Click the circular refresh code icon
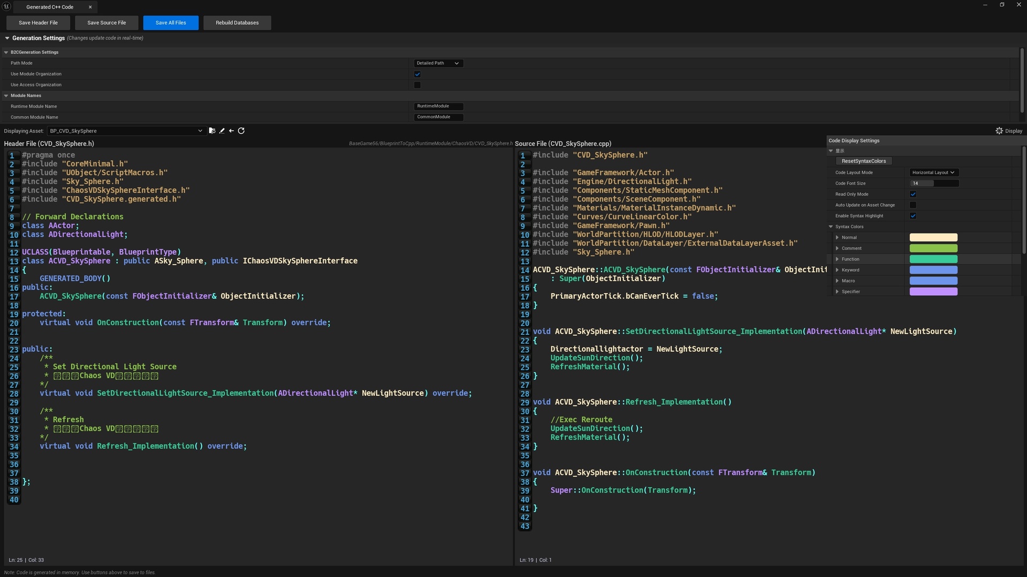Viewport: 1027px width, 577px height. (241, 130)
